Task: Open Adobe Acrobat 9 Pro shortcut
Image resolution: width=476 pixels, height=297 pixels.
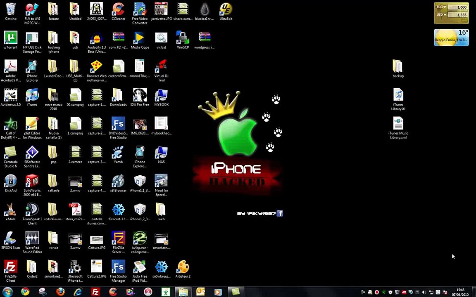Action: click(11, 71)
